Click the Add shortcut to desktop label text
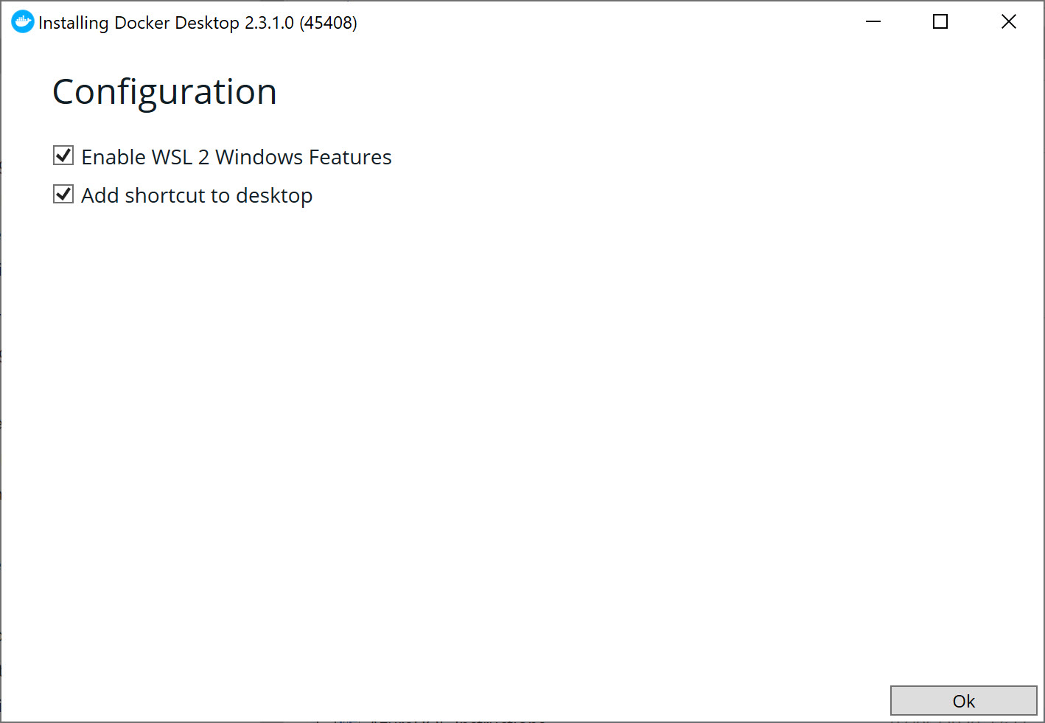This screenshot has width=1045, height=723. (196, 195)
